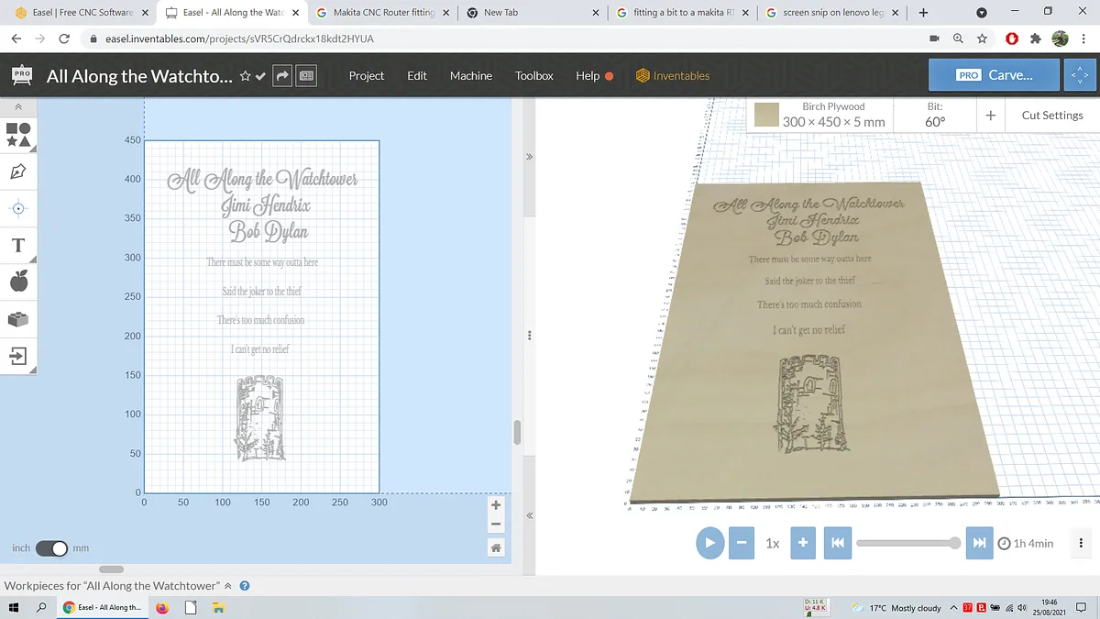Screen dimensions: 1100x619
Task: Open the preview three-dot options menu
Action: click(1082, 543)
